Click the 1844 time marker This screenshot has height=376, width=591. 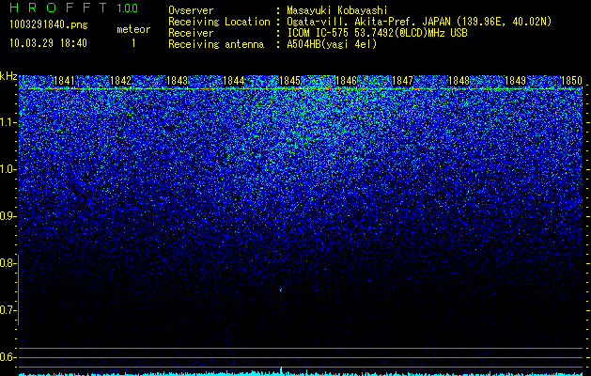pos(233,81)
